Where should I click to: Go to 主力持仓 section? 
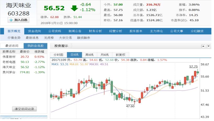click(x=156, y=31)
